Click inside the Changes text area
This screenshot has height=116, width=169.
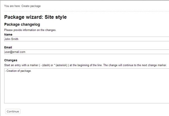click(86, 86)
